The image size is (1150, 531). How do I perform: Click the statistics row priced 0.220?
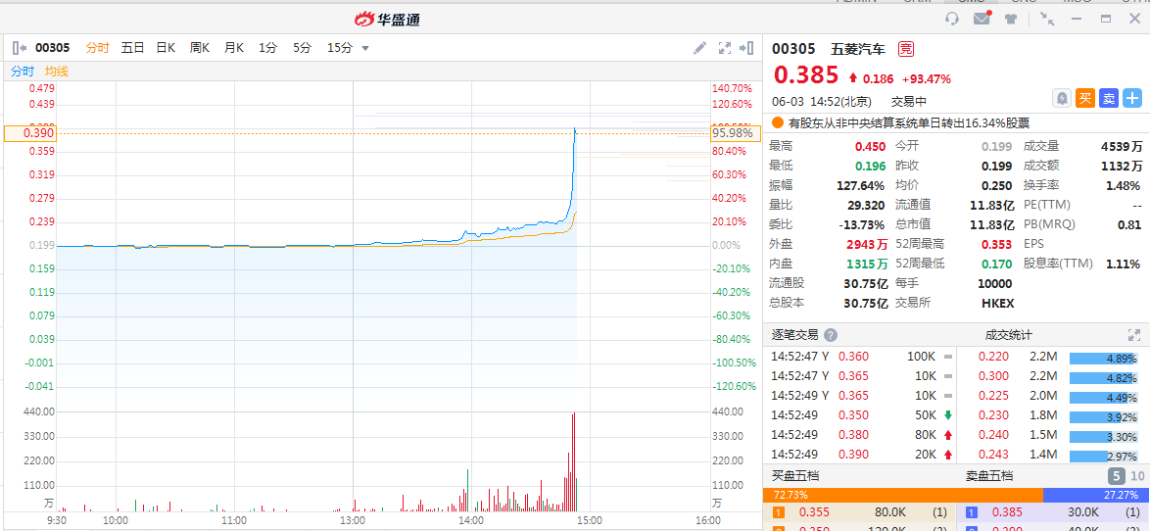click(x=1053, y=358)
